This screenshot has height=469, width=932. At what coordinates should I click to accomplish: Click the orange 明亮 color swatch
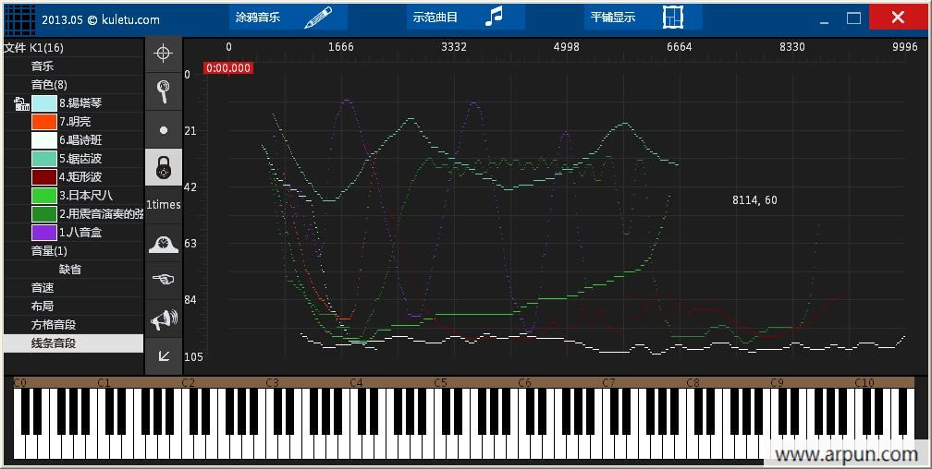pos(44,122)
